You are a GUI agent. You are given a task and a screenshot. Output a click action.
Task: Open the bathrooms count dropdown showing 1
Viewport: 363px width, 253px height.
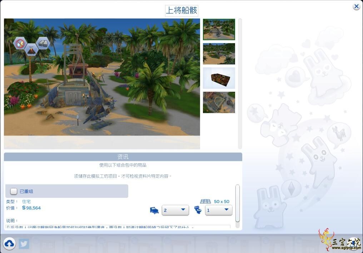tap(219, 210)
